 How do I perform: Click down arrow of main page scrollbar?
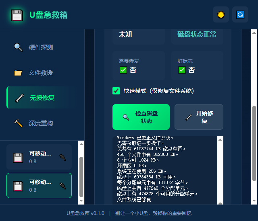254,201
